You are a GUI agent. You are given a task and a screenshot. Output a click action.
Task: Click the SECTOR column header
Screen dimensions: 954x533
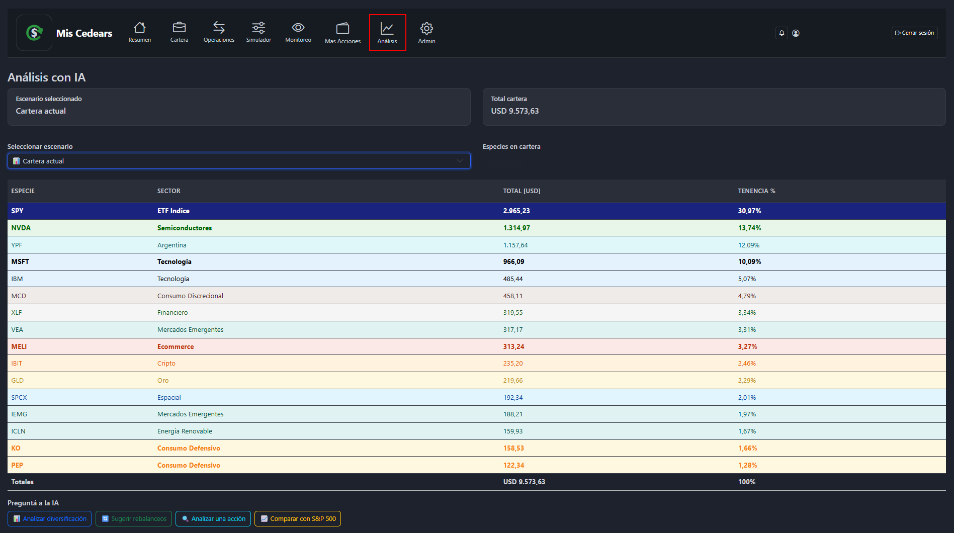point(168,191)
